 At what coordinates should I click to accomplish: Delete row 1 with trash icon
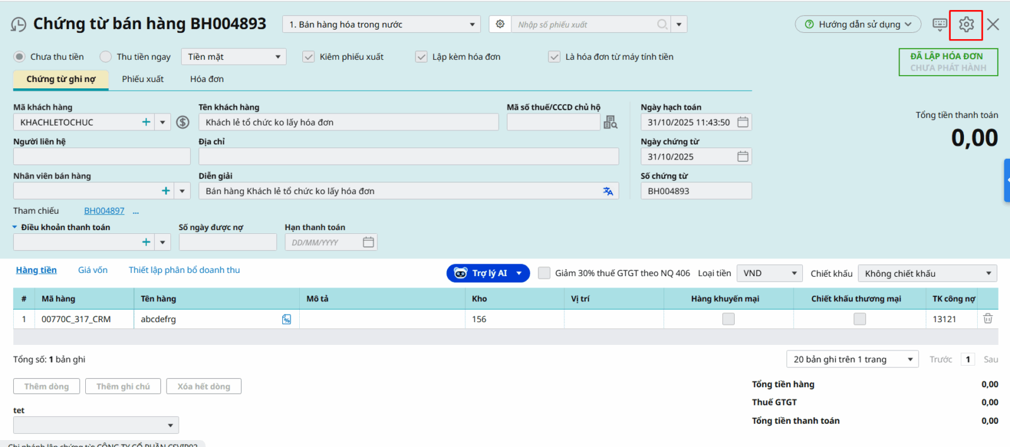coord(988,319)
